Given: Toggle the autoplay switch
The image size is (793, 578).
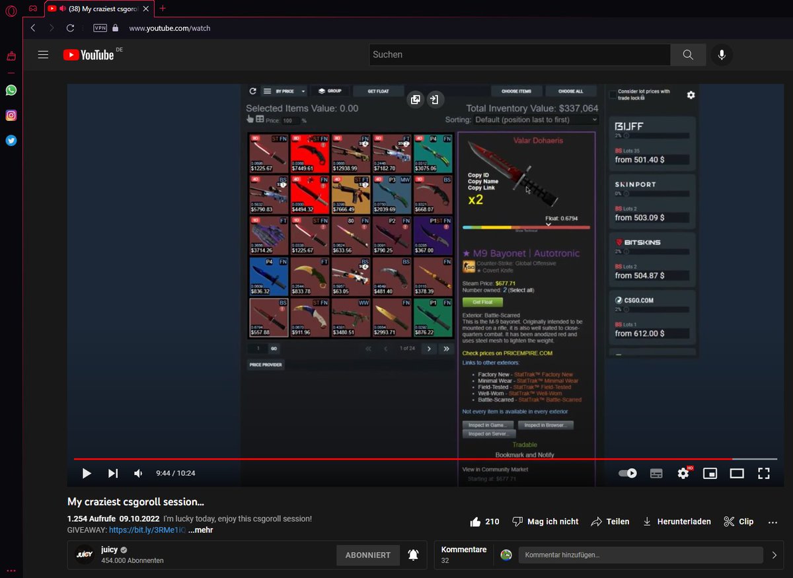Looking at the screenshot, I should coord(628,473).
